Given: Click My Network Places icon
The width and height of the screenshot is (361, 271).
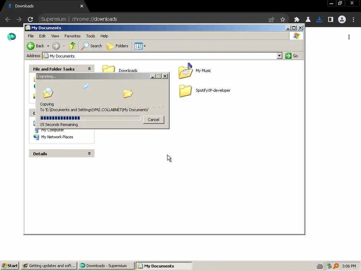Looking at the screenshot, I should click(x=36, y=137).
